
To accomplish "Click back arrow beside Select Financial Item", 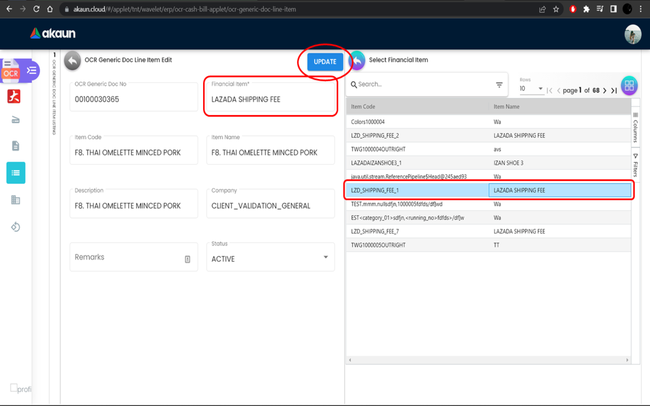I will pos(357,60).
